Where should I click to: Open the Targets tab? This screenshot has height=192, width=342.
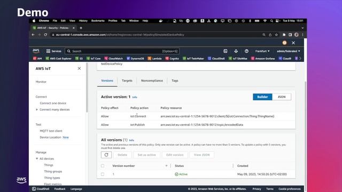pos(127,81)
